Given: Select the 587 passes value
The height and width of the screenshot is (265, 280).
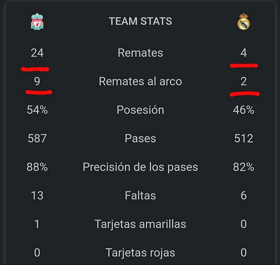Looking at the screenshot, I should tap(37, 138).
